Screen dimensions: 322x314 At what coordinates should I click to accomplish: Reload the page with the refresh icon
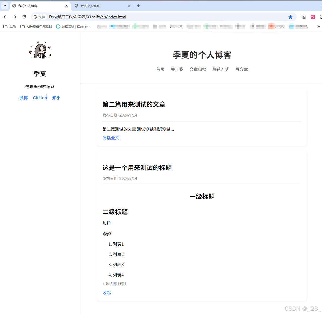click(x=24, y=17)
